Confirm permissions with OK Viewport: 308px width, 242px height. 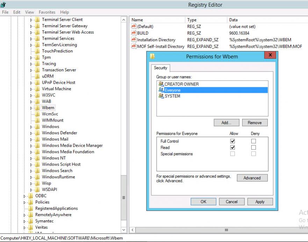203,201
